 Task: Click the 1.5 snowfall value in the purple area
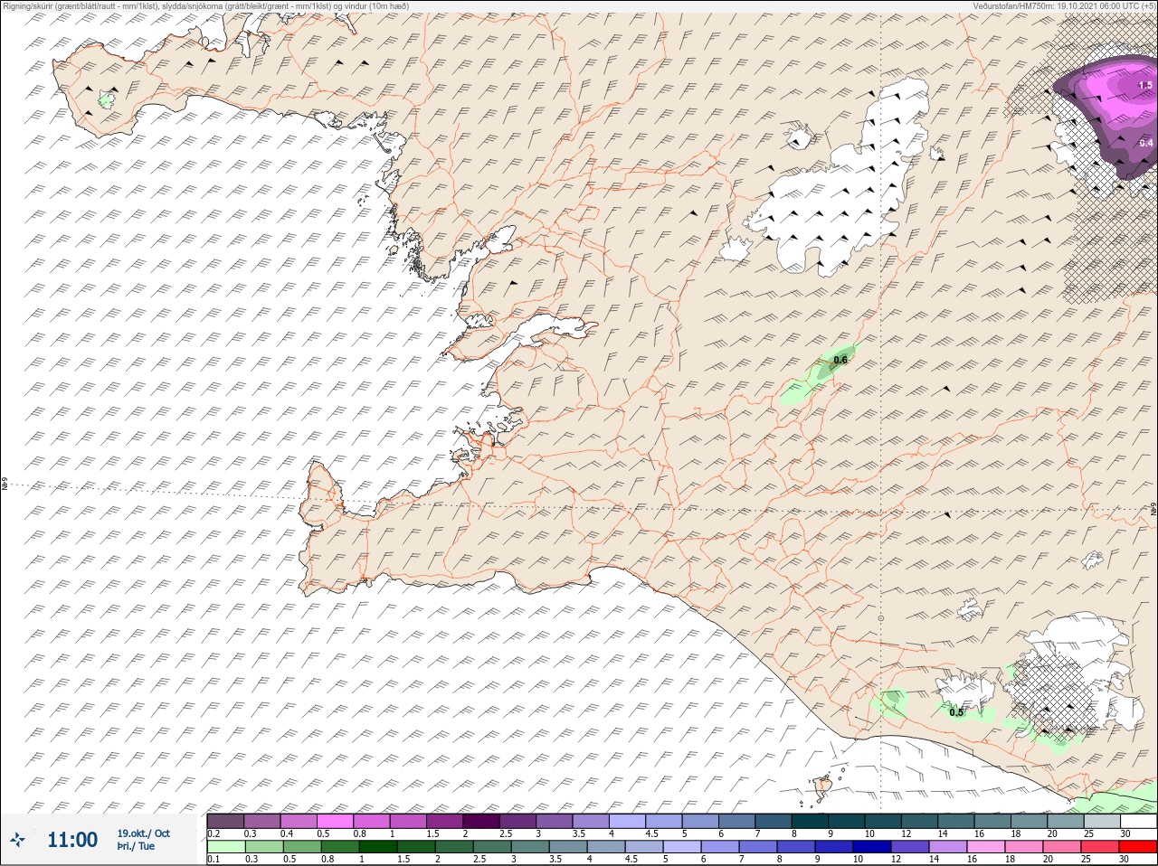click(x=1145, y=85)
